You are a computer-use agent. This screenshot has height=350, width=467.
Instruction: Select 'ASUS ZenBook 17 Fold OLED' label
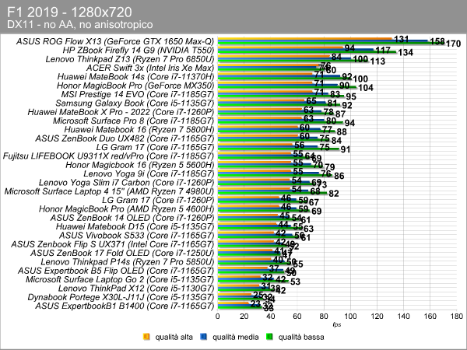click(122, 253)
